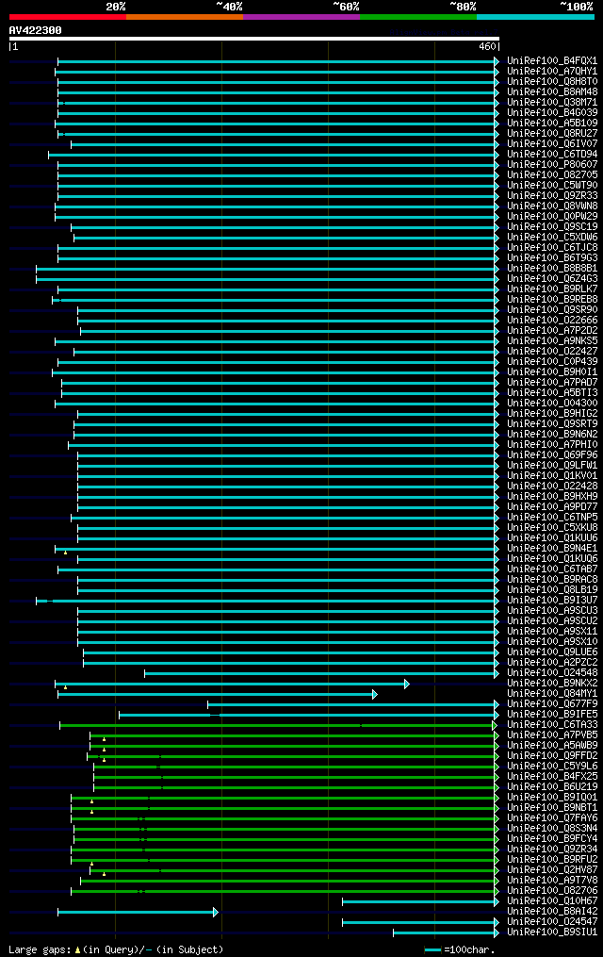The width and height of the screenshot is (603, 957).
Task: Click label UniRef100_Q9ZR34
Action: tap(552, 850)
